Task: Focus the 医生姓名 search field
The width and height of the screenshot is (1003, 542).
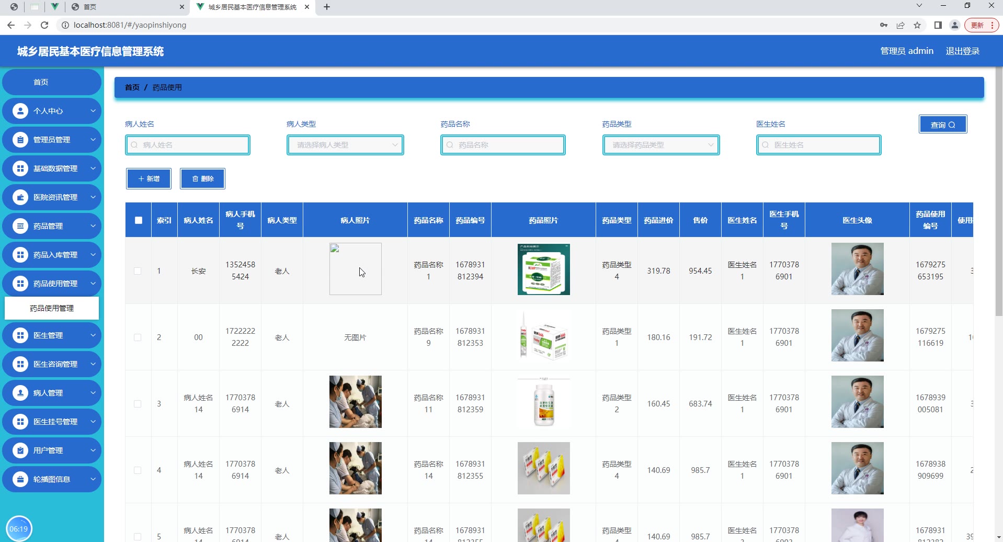Action: (819, 145)
